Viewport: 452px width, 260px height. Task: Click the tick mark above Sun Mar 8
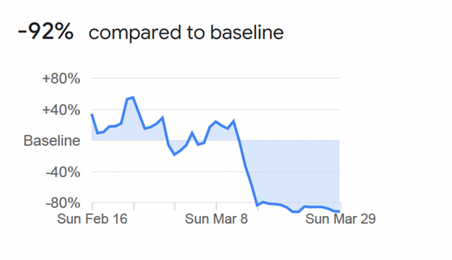(216, 206)
